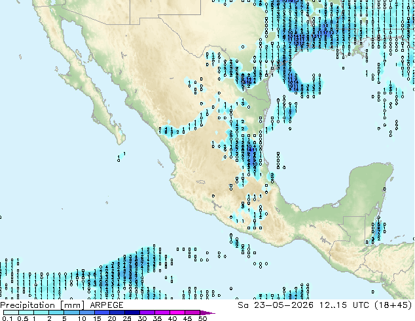Click the "10" legend tick label
This screenshot has width=415, height=321.
pyautogui.click(x=82, y=318)
